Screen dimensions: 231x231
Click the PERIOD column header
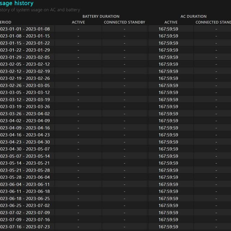click(x=6, y=22)
